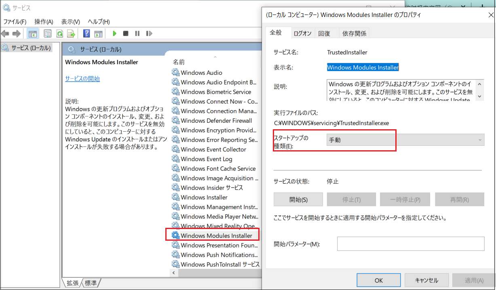Click the 適用(A) button
The width and height of the screenshot is (496, 290).
(x=474, y=280)
